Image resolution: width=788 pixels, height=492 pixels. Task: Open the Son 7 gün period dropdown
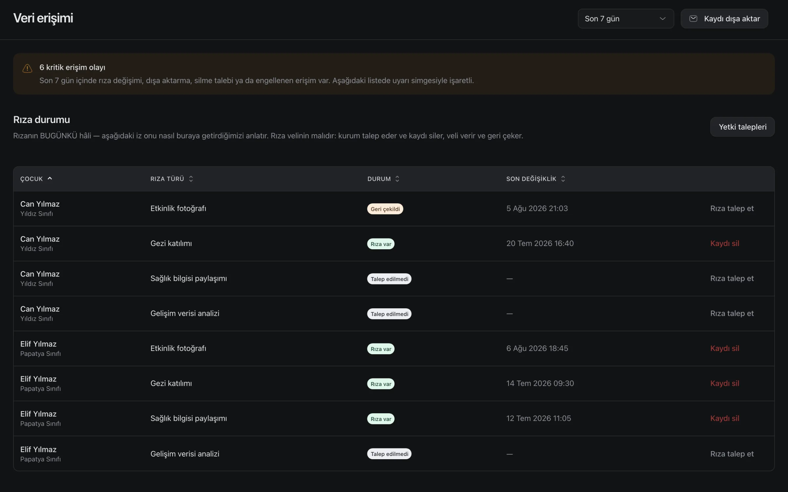626,19
